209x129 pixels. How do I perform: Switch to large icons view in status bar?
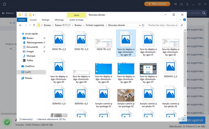[x=184, y=119]
